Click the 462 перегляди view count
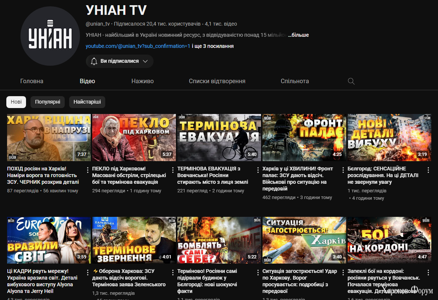This screenshot has width=438, height=300. click(x=279, y=198)
